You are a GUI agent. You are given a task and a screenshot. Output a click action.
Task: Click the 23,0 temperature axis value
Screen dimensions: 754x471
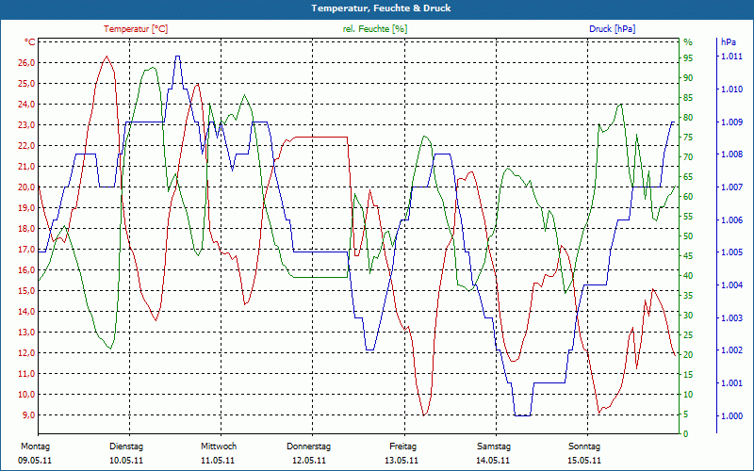coord(26,125)
